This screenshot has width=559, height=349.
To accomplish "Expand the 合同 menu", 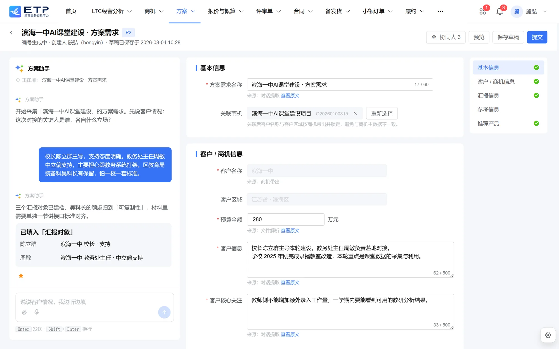I will 303,11.
